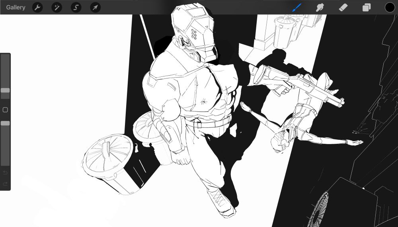The height and width of the screenshot is (227, 398).
Task: Click the brush size slider handle
Action: [x=5, y=90]
